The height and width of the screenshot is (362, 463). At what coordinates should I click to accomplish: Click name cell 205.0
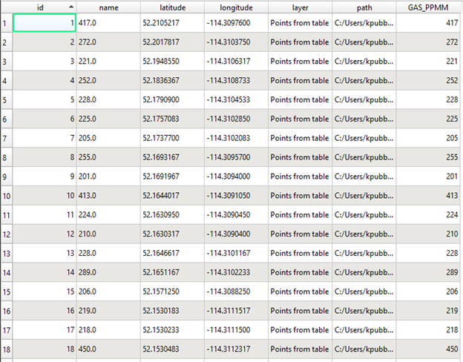[108, 138]
